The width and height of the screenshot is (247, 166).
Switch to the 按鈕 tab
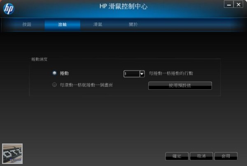point(27,24)
